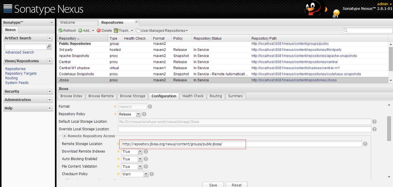This screenshot has height=187, width=393.
Task: Open the Advanced Search link
Action: point(19,52)
